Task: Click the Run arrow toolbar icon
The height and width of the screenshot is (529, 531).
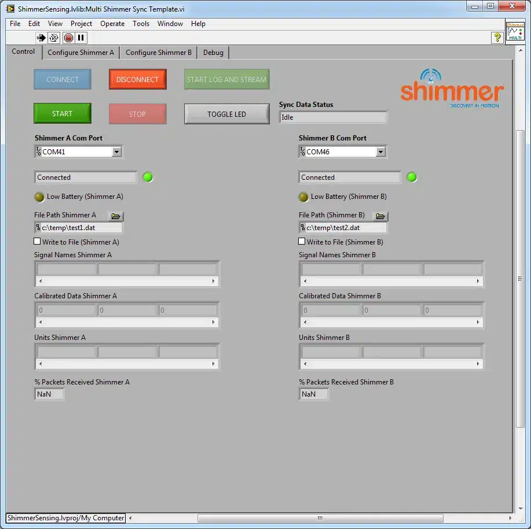Action: click(41, 38)
